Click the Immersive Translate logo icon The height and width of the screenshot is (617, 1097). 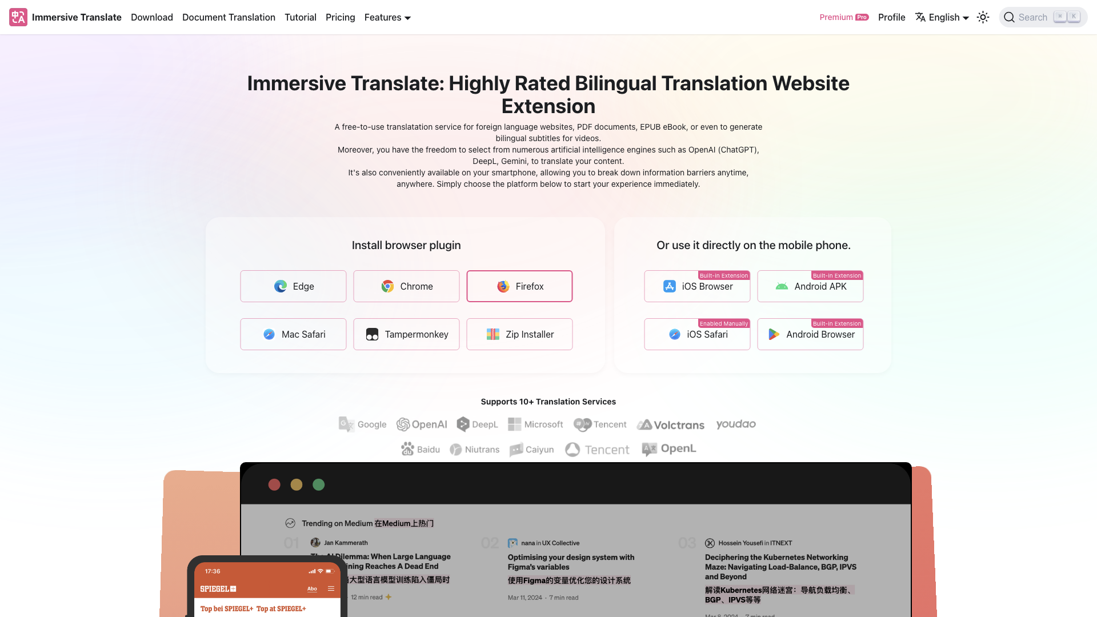18,17
